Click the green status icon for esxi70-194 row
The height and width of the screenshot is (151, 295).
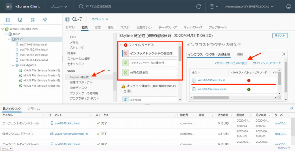249,89
